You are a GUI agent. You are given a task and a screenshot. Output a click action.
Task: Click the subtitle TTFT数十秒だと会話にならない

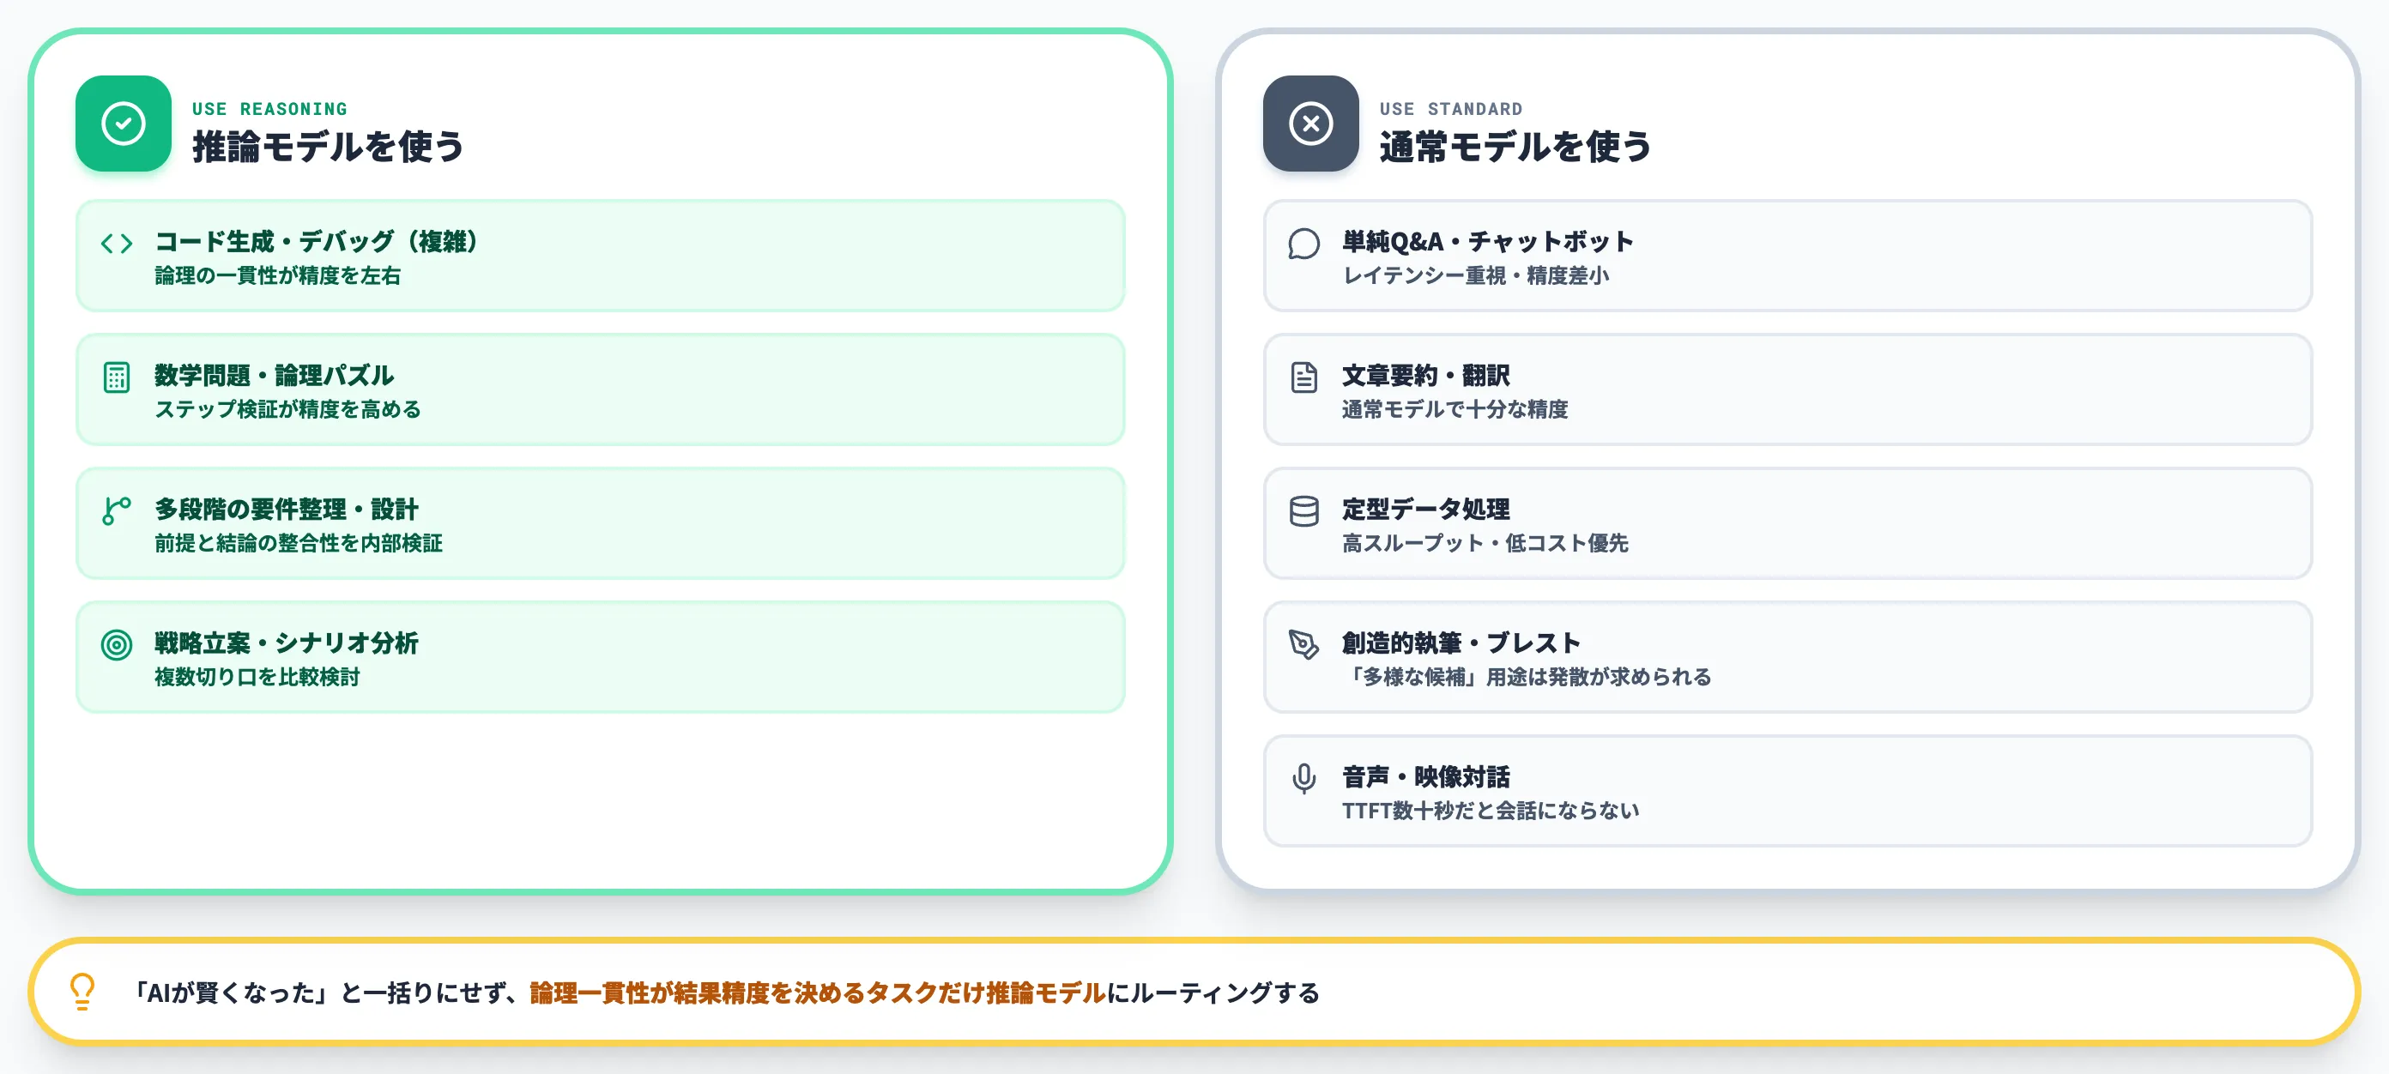[x=1491, y=810]
